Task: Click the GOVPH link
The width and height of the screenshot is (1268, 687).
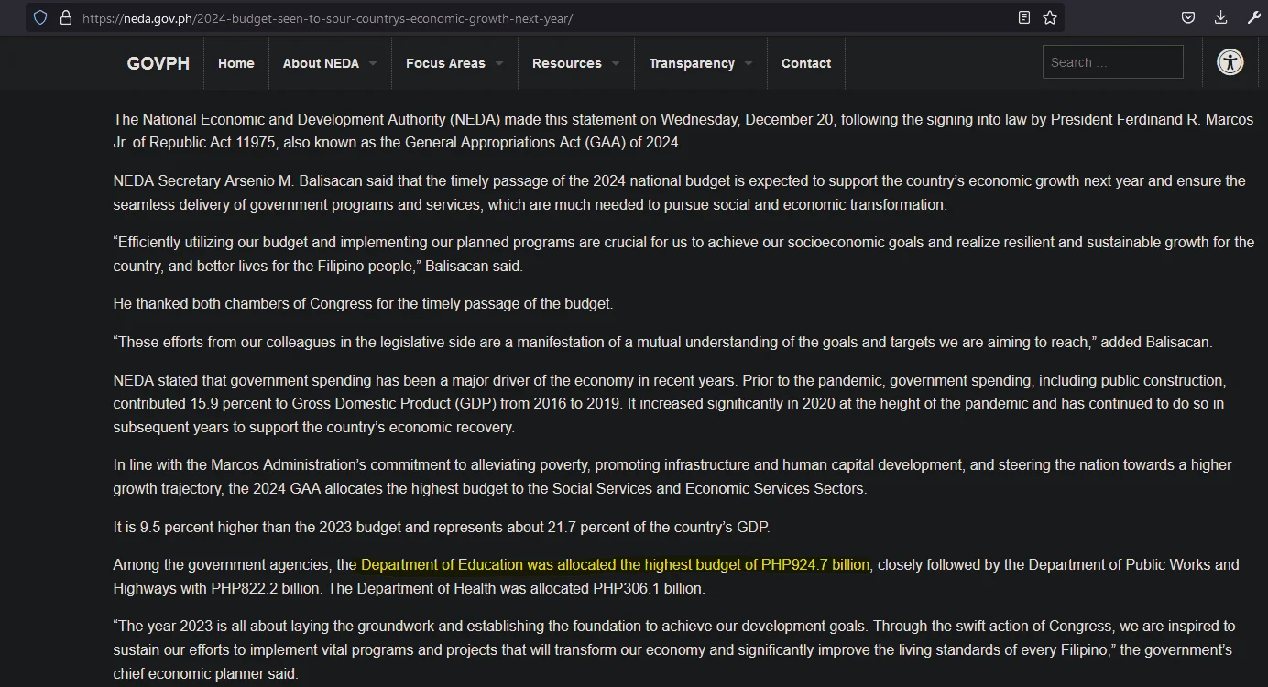Action: click(x=158, y=63)
